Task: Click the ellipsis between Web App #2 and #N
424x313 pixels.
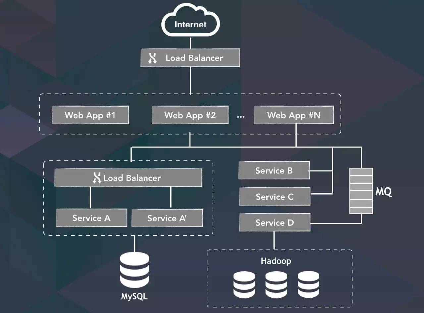Action: pyautogui.click(x=241, y=117)
